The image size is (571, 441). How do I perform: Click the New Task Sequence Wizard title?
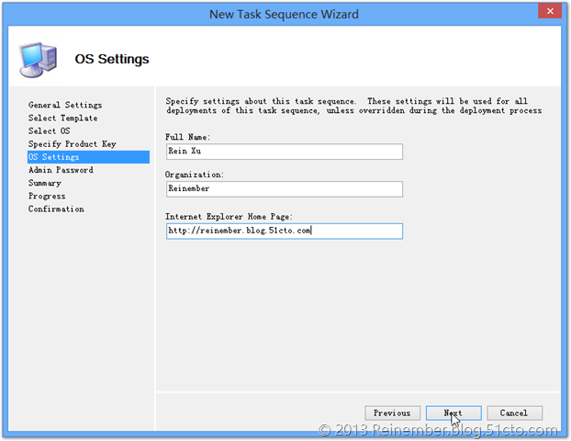coord(284,14)
